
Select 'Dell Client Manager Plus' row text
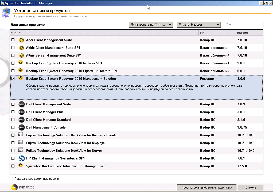(x=45, y=112)
